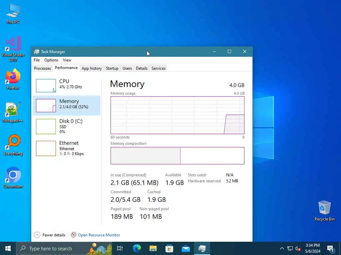Open Recycle Bin on desktop
Screen dimensions: 341x255
[x=324, y=211]
